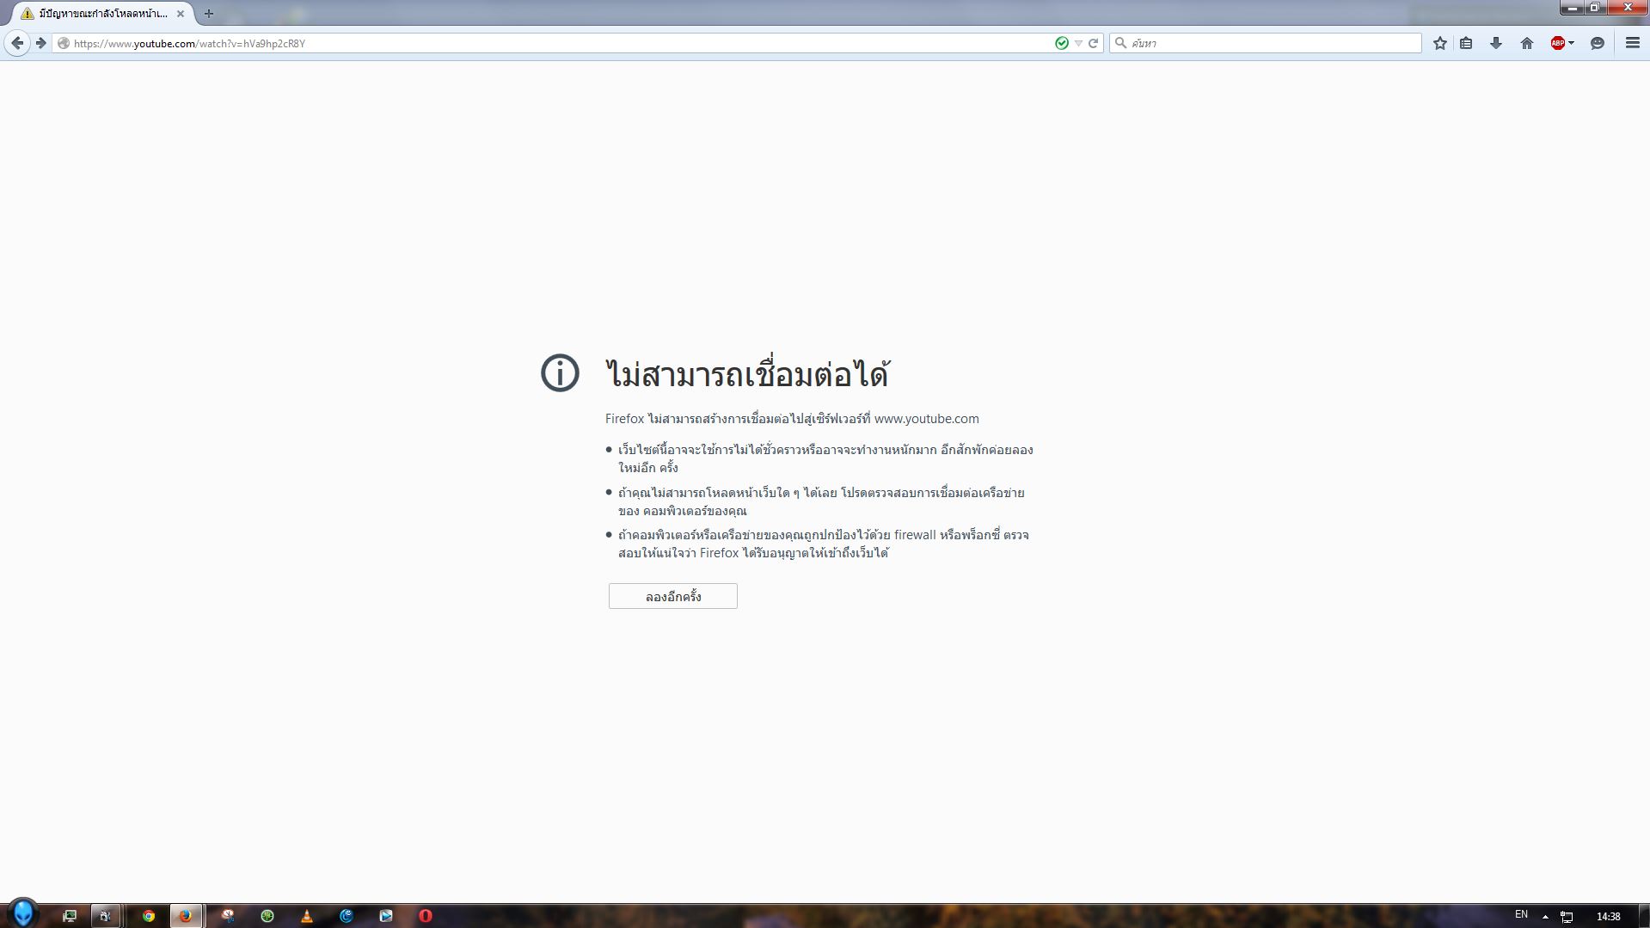The width and height of the screenshot is (1650, 928).
Task: Click the 14:38 system clock
Action: click(1608, 917)
